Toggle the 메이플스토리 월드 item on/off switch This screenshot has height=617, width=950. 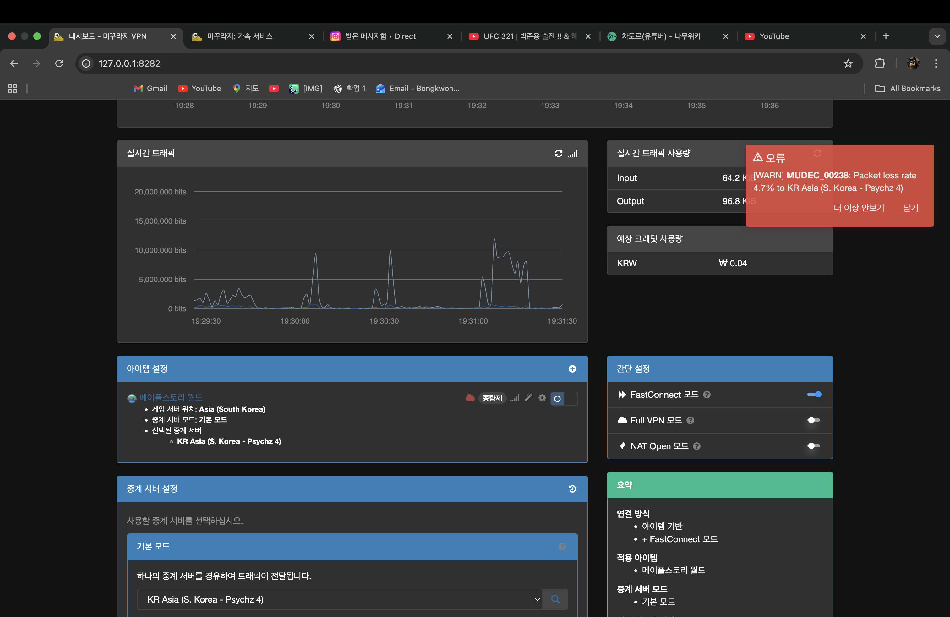click(x=563, y=398)
